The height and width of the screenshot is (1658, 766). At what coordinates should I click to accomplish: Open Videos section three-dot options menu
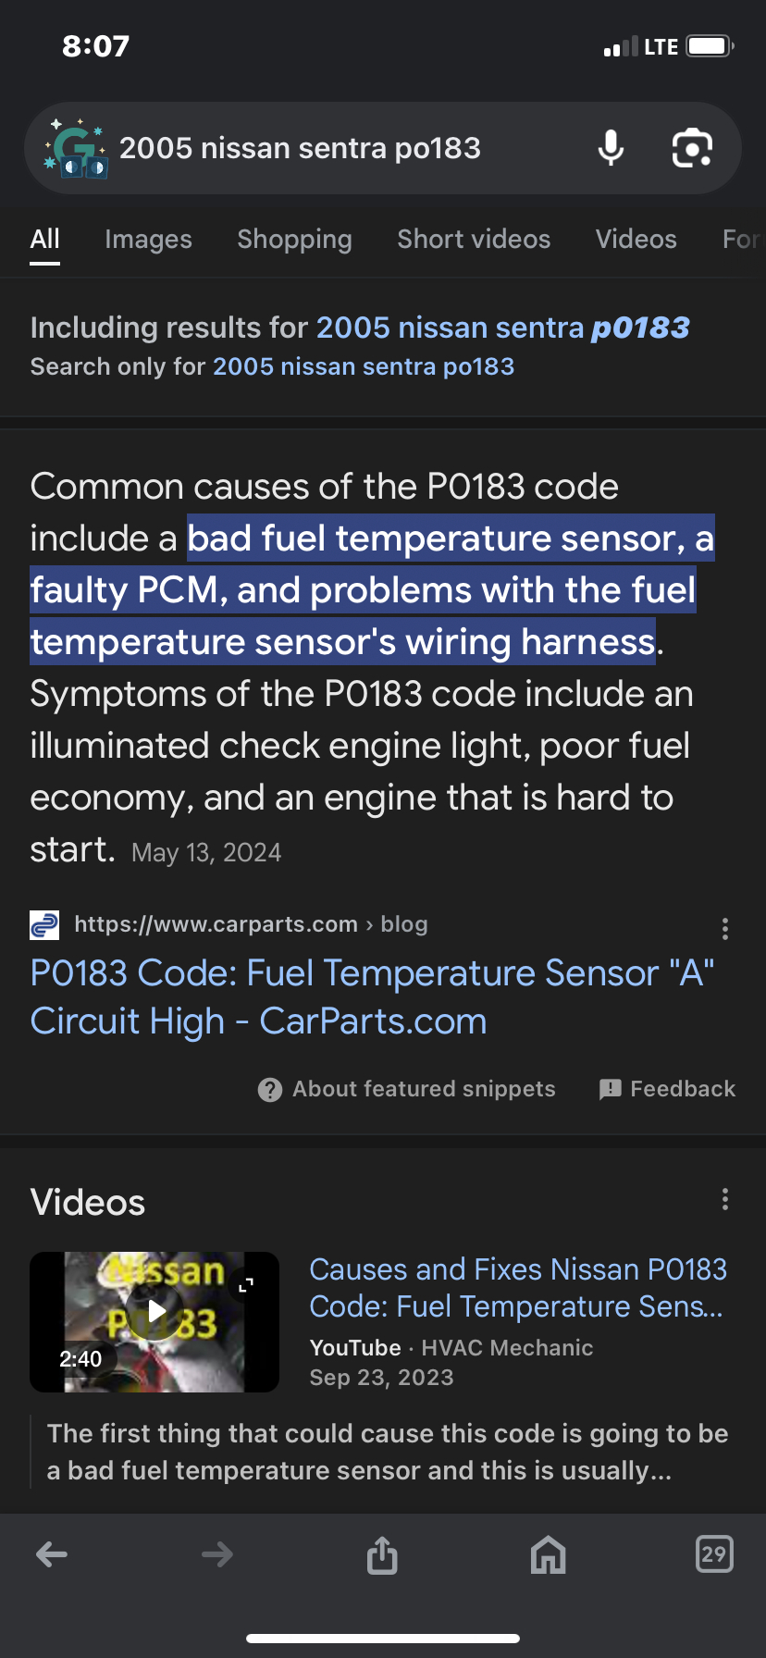point(725,1200)
